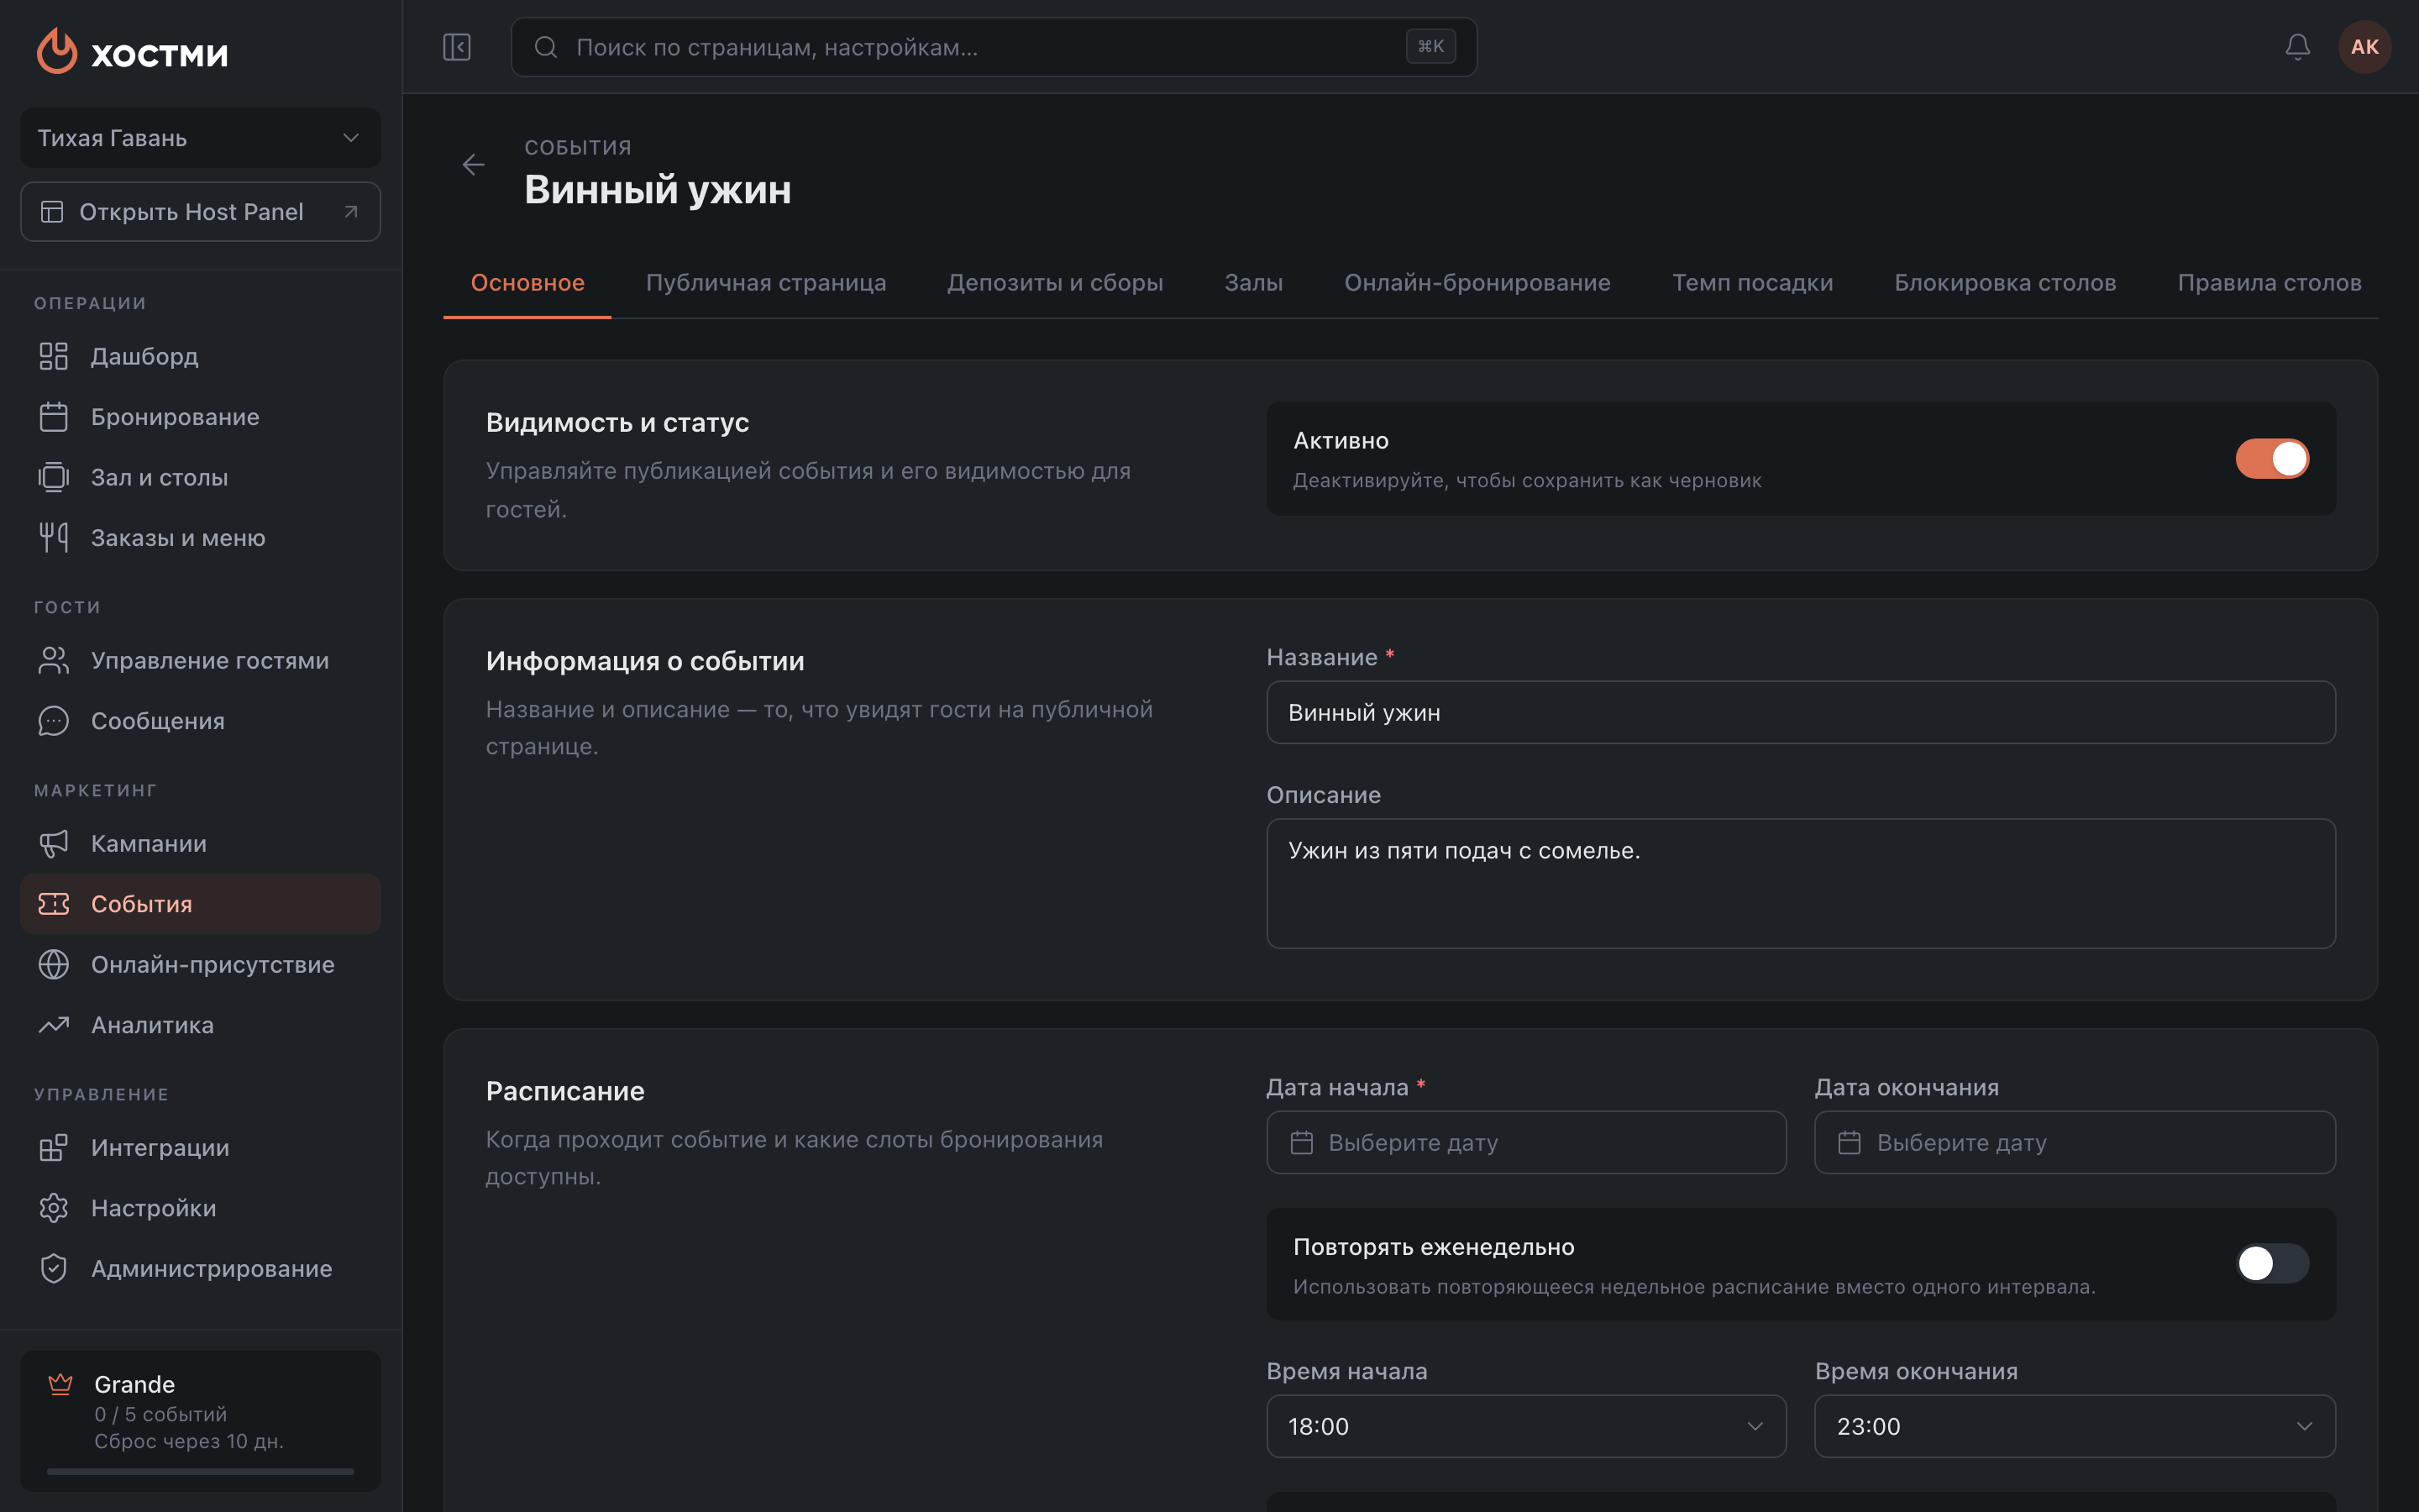Focus the page search field
Viewport: 2419px width, 1512px height.
tap(994, 47)
